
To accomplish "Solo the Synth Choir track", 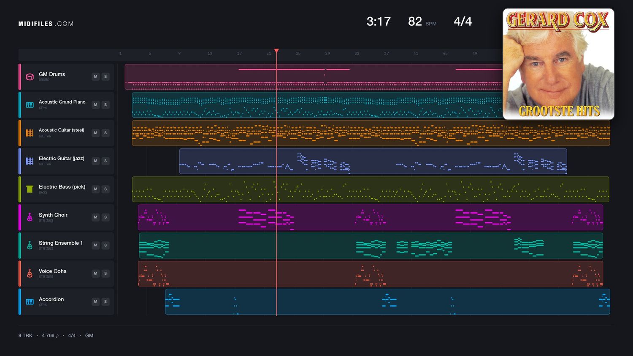I will pyautogui.click(x=105, y=217).
